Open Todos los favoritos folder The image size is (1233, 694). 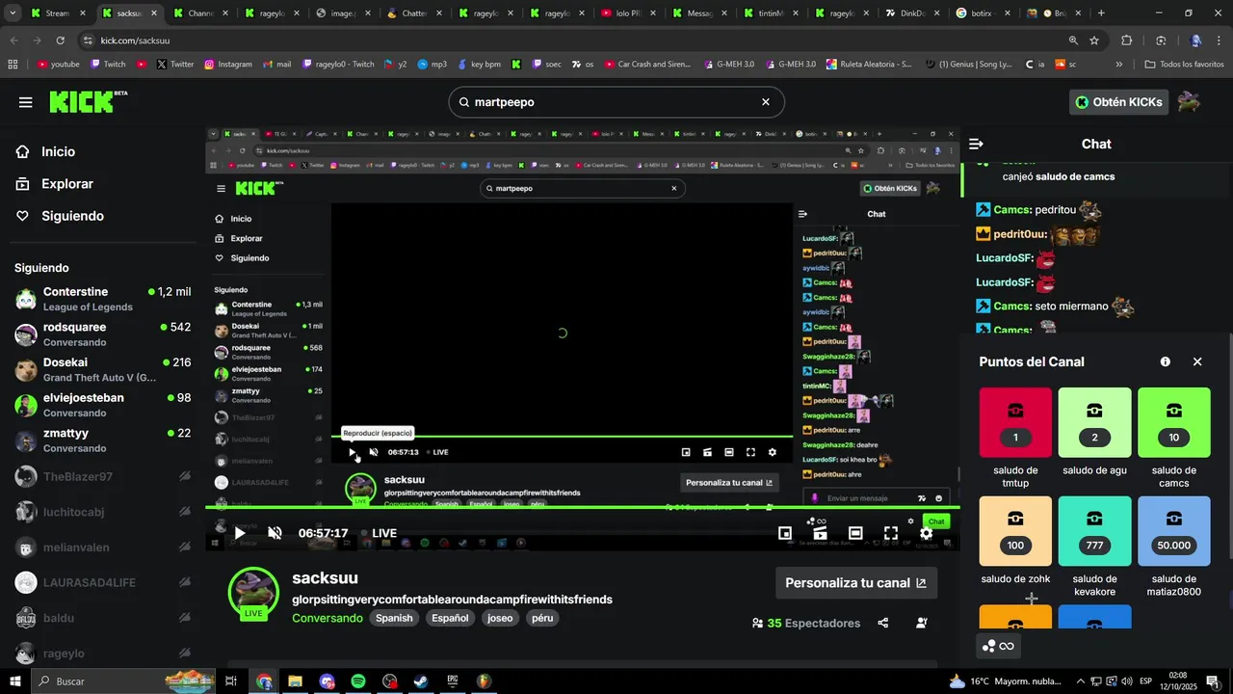(1184, 65)
